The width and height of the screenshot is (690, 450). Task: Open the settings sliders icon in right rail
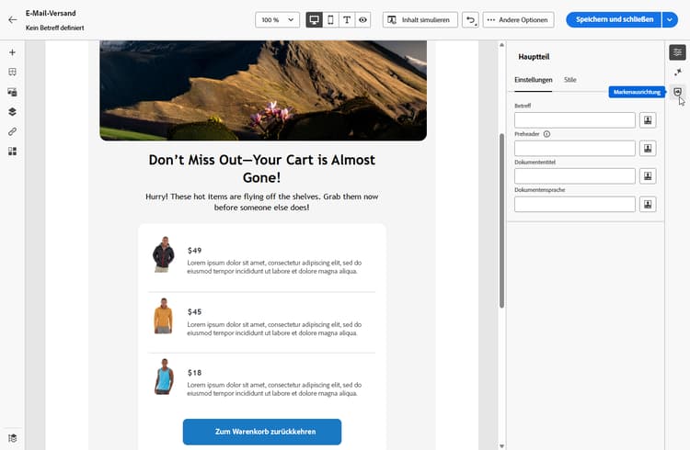(x=677, y=52)
